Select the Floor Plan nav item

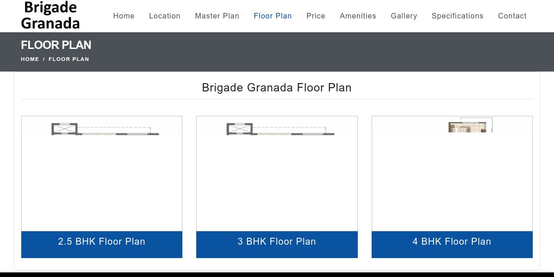273,16
